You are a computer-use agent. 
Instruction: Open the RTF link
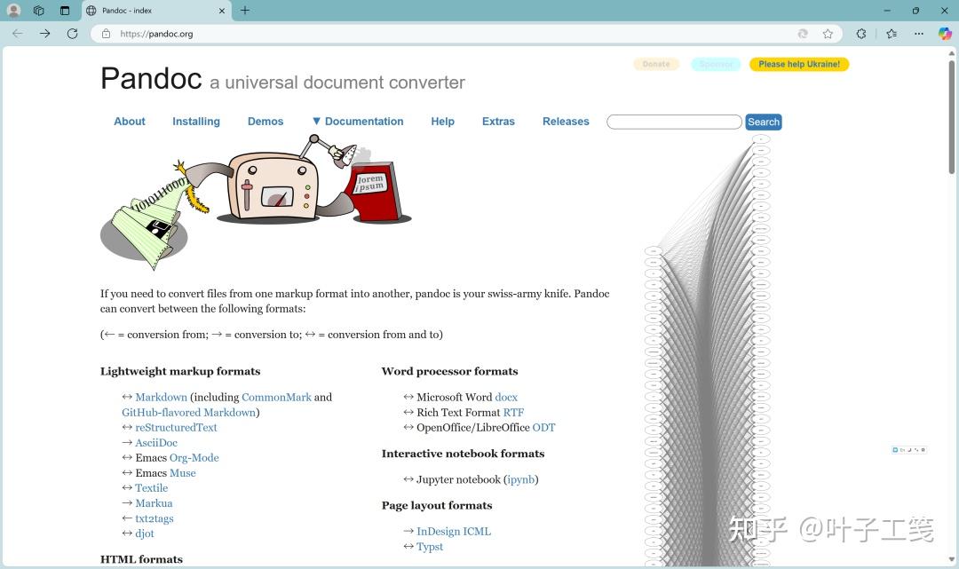[513, 412]
